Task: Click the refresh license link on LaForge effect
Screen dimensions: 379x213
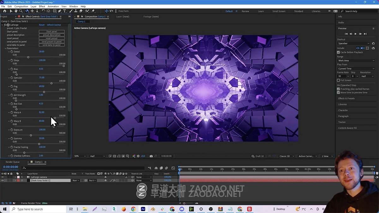Action: click(54, 25)
